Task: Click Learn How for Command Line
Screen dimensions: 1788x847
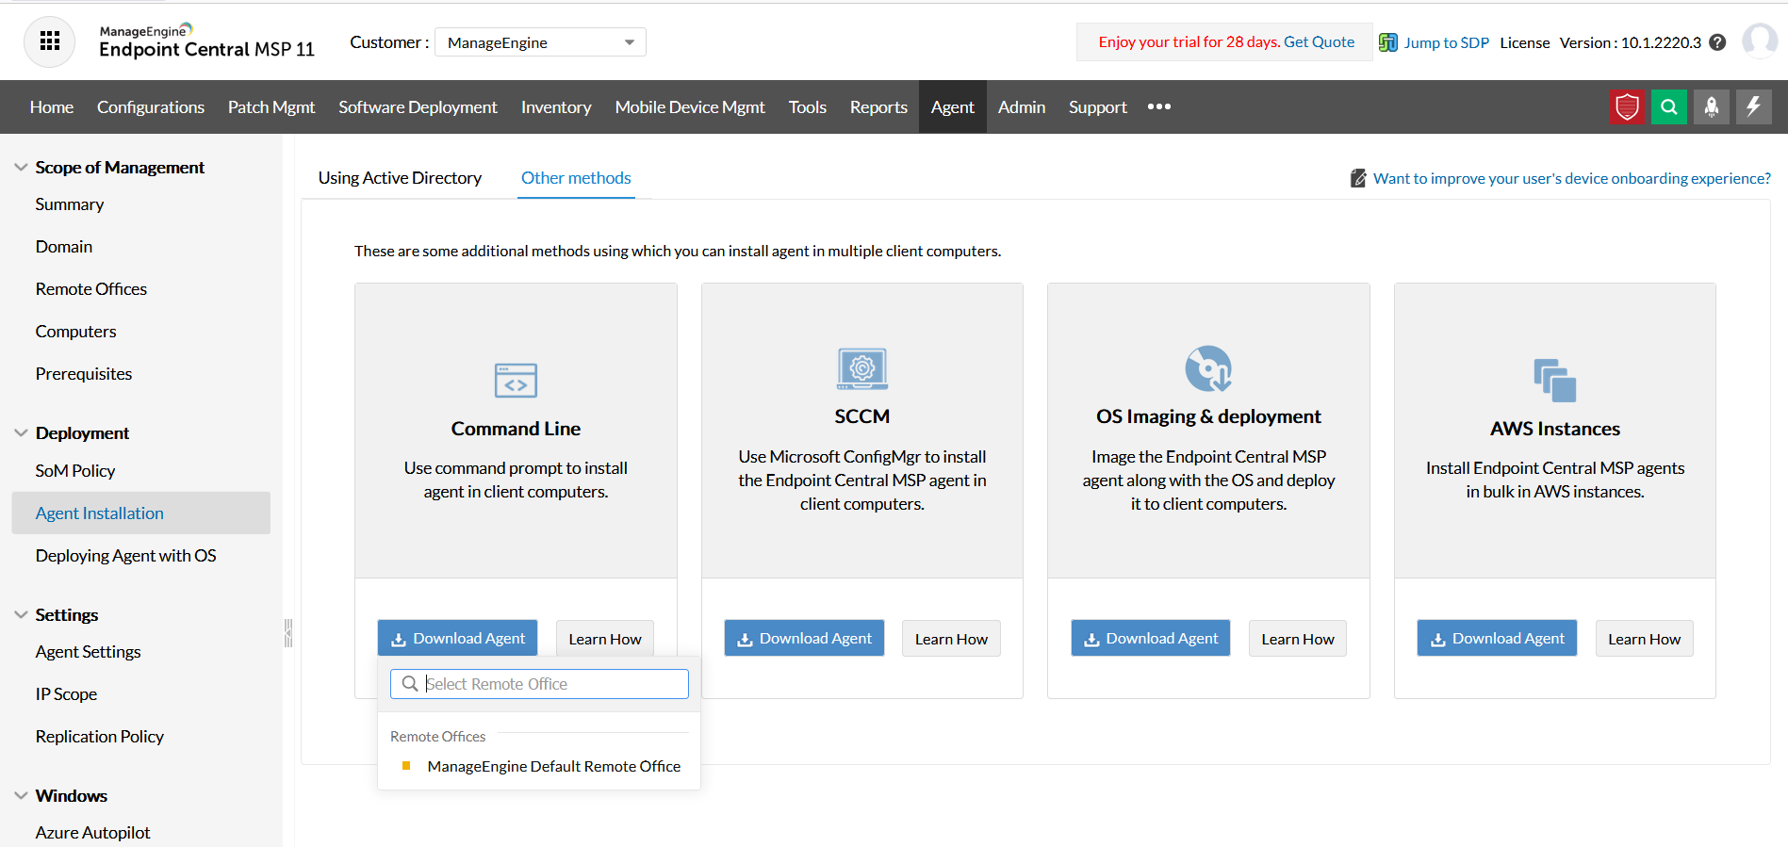Action: pos(605,639)
